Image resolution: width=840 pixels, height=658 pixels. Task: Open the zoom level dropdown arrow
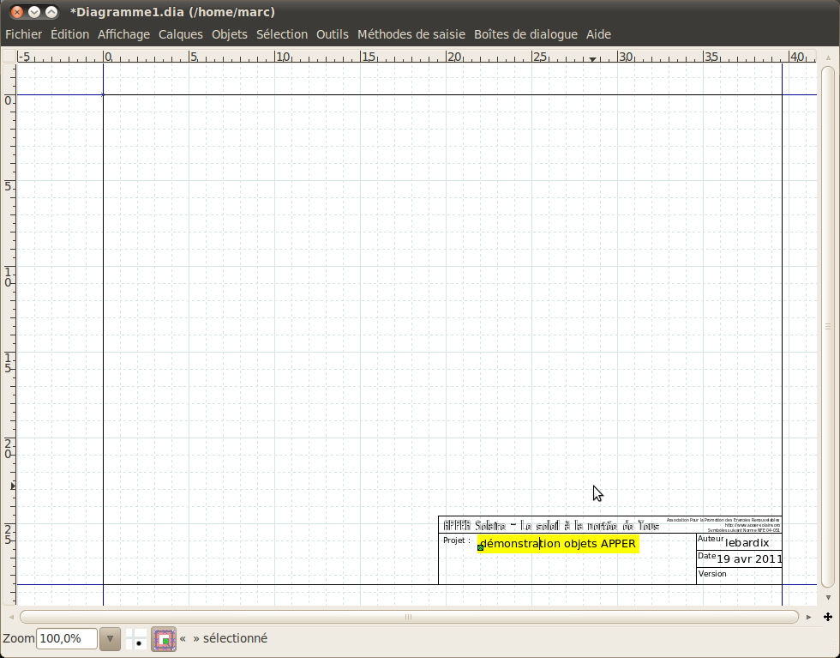tap(110, 638)
